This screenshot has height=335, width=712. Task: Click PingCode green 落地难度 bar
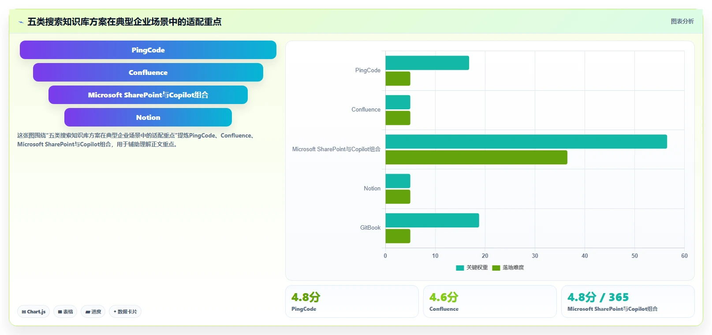coord(398,78)
